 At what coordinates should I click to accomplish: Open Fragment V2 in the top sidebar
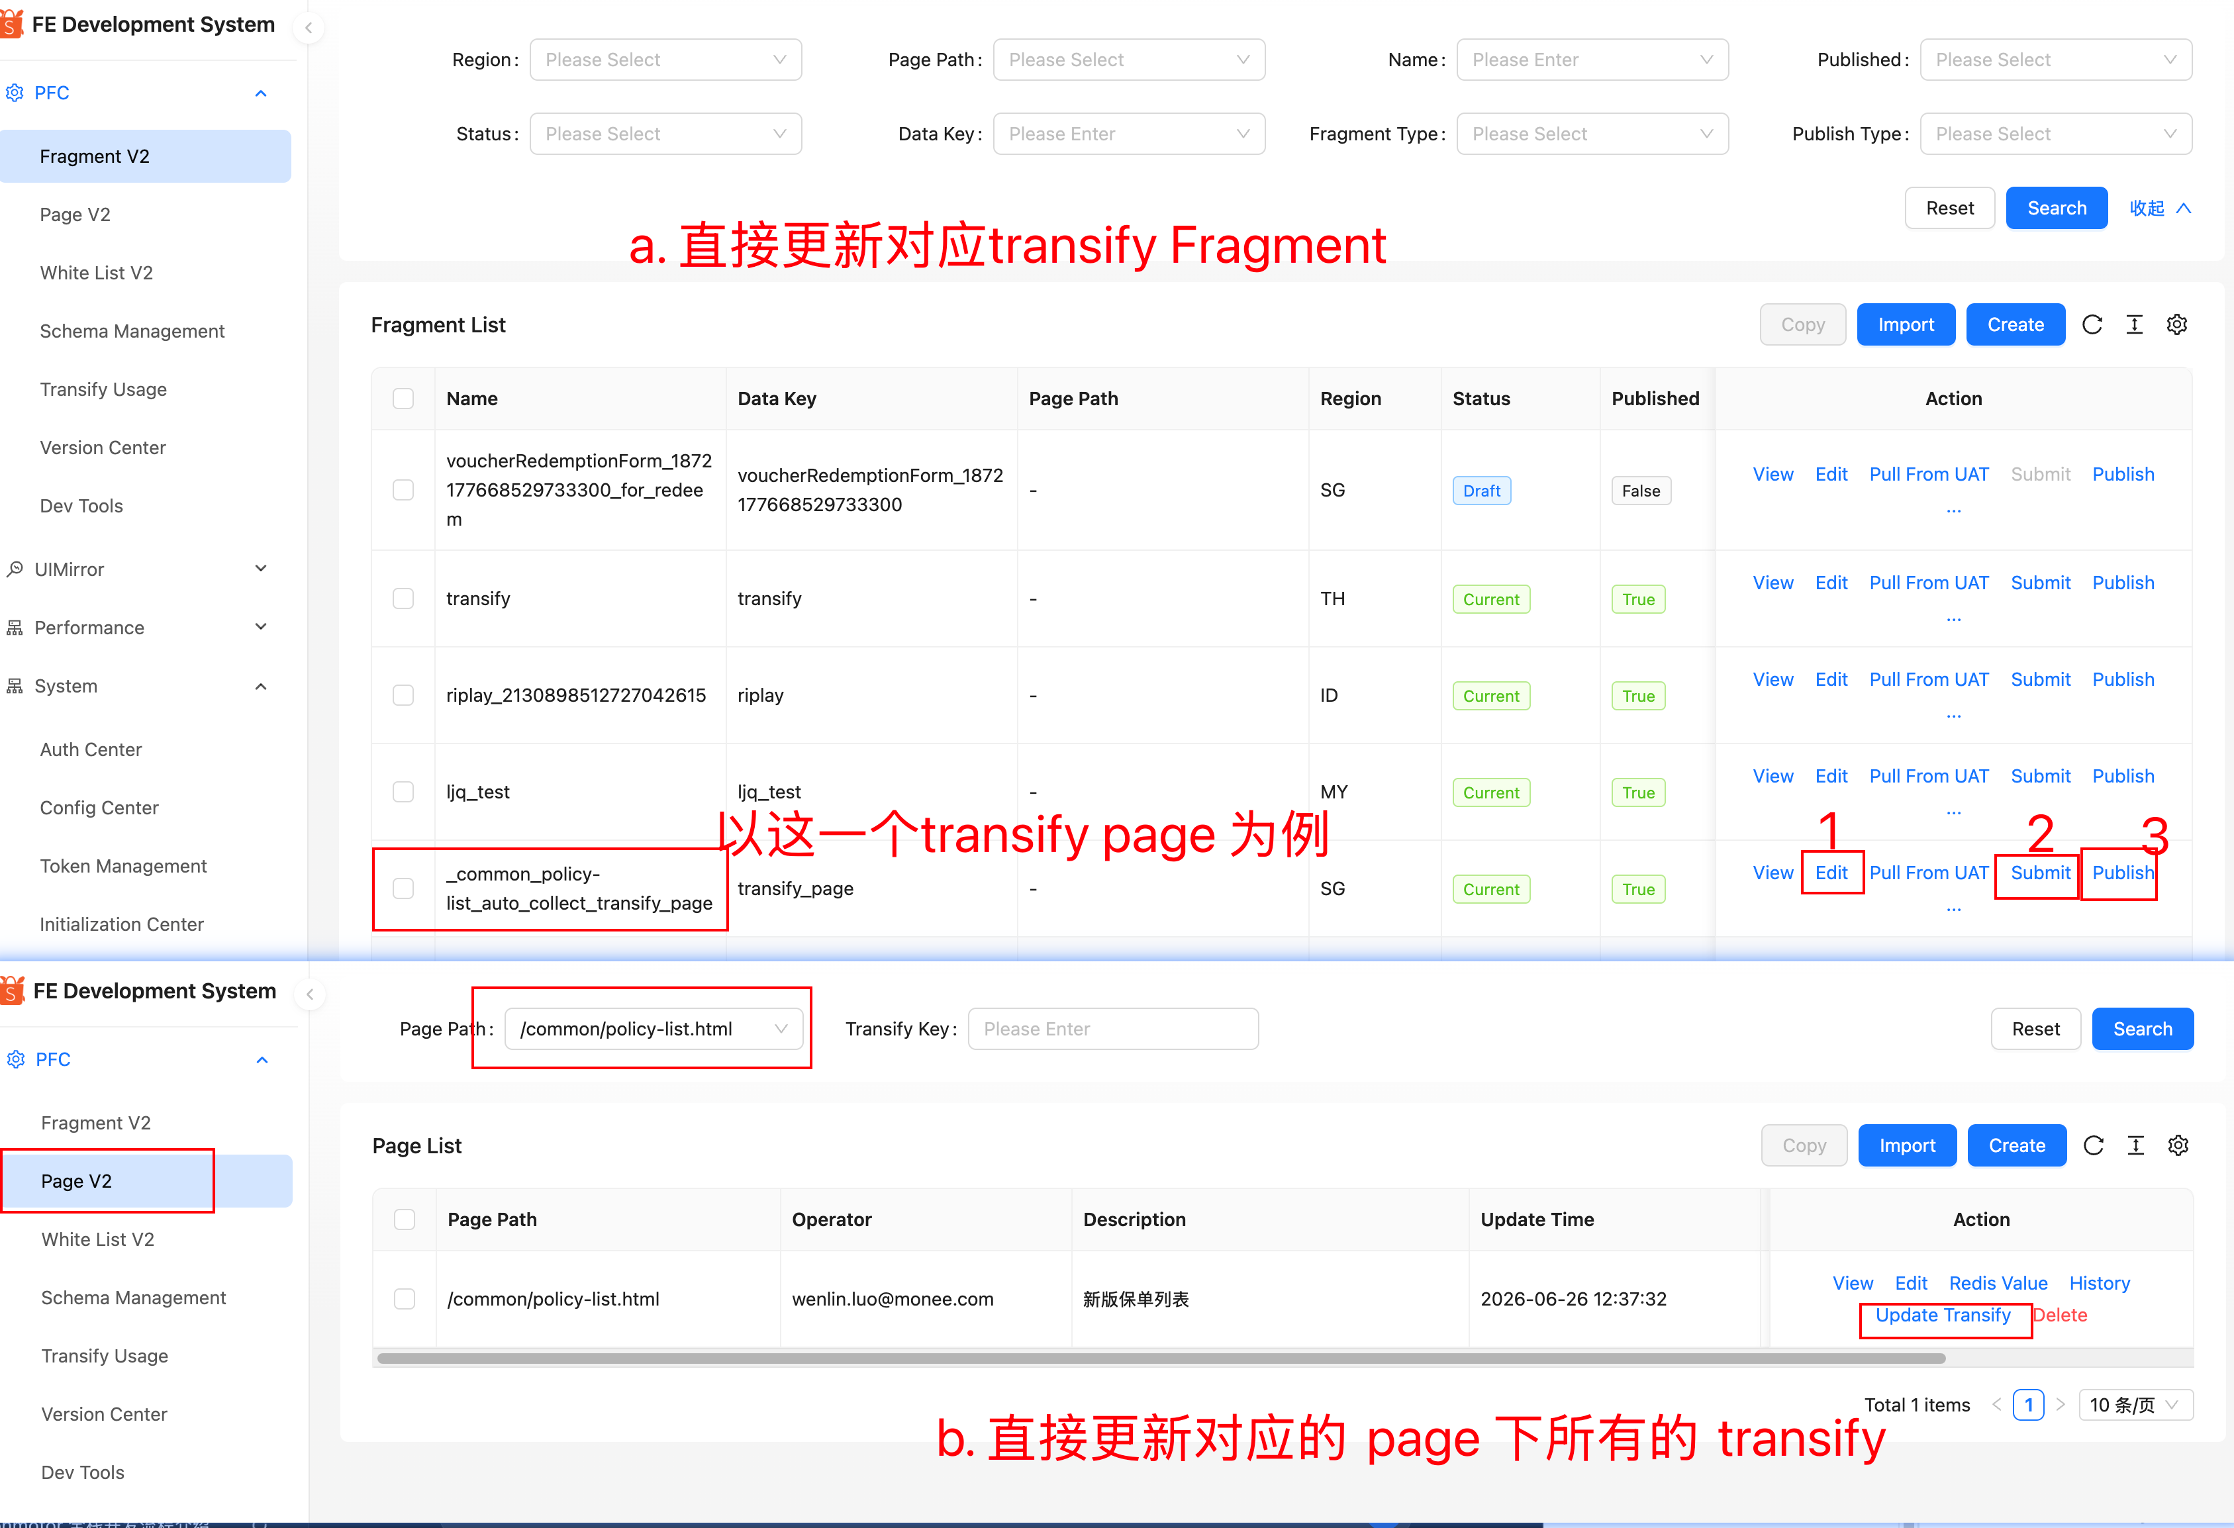[145, 157]
